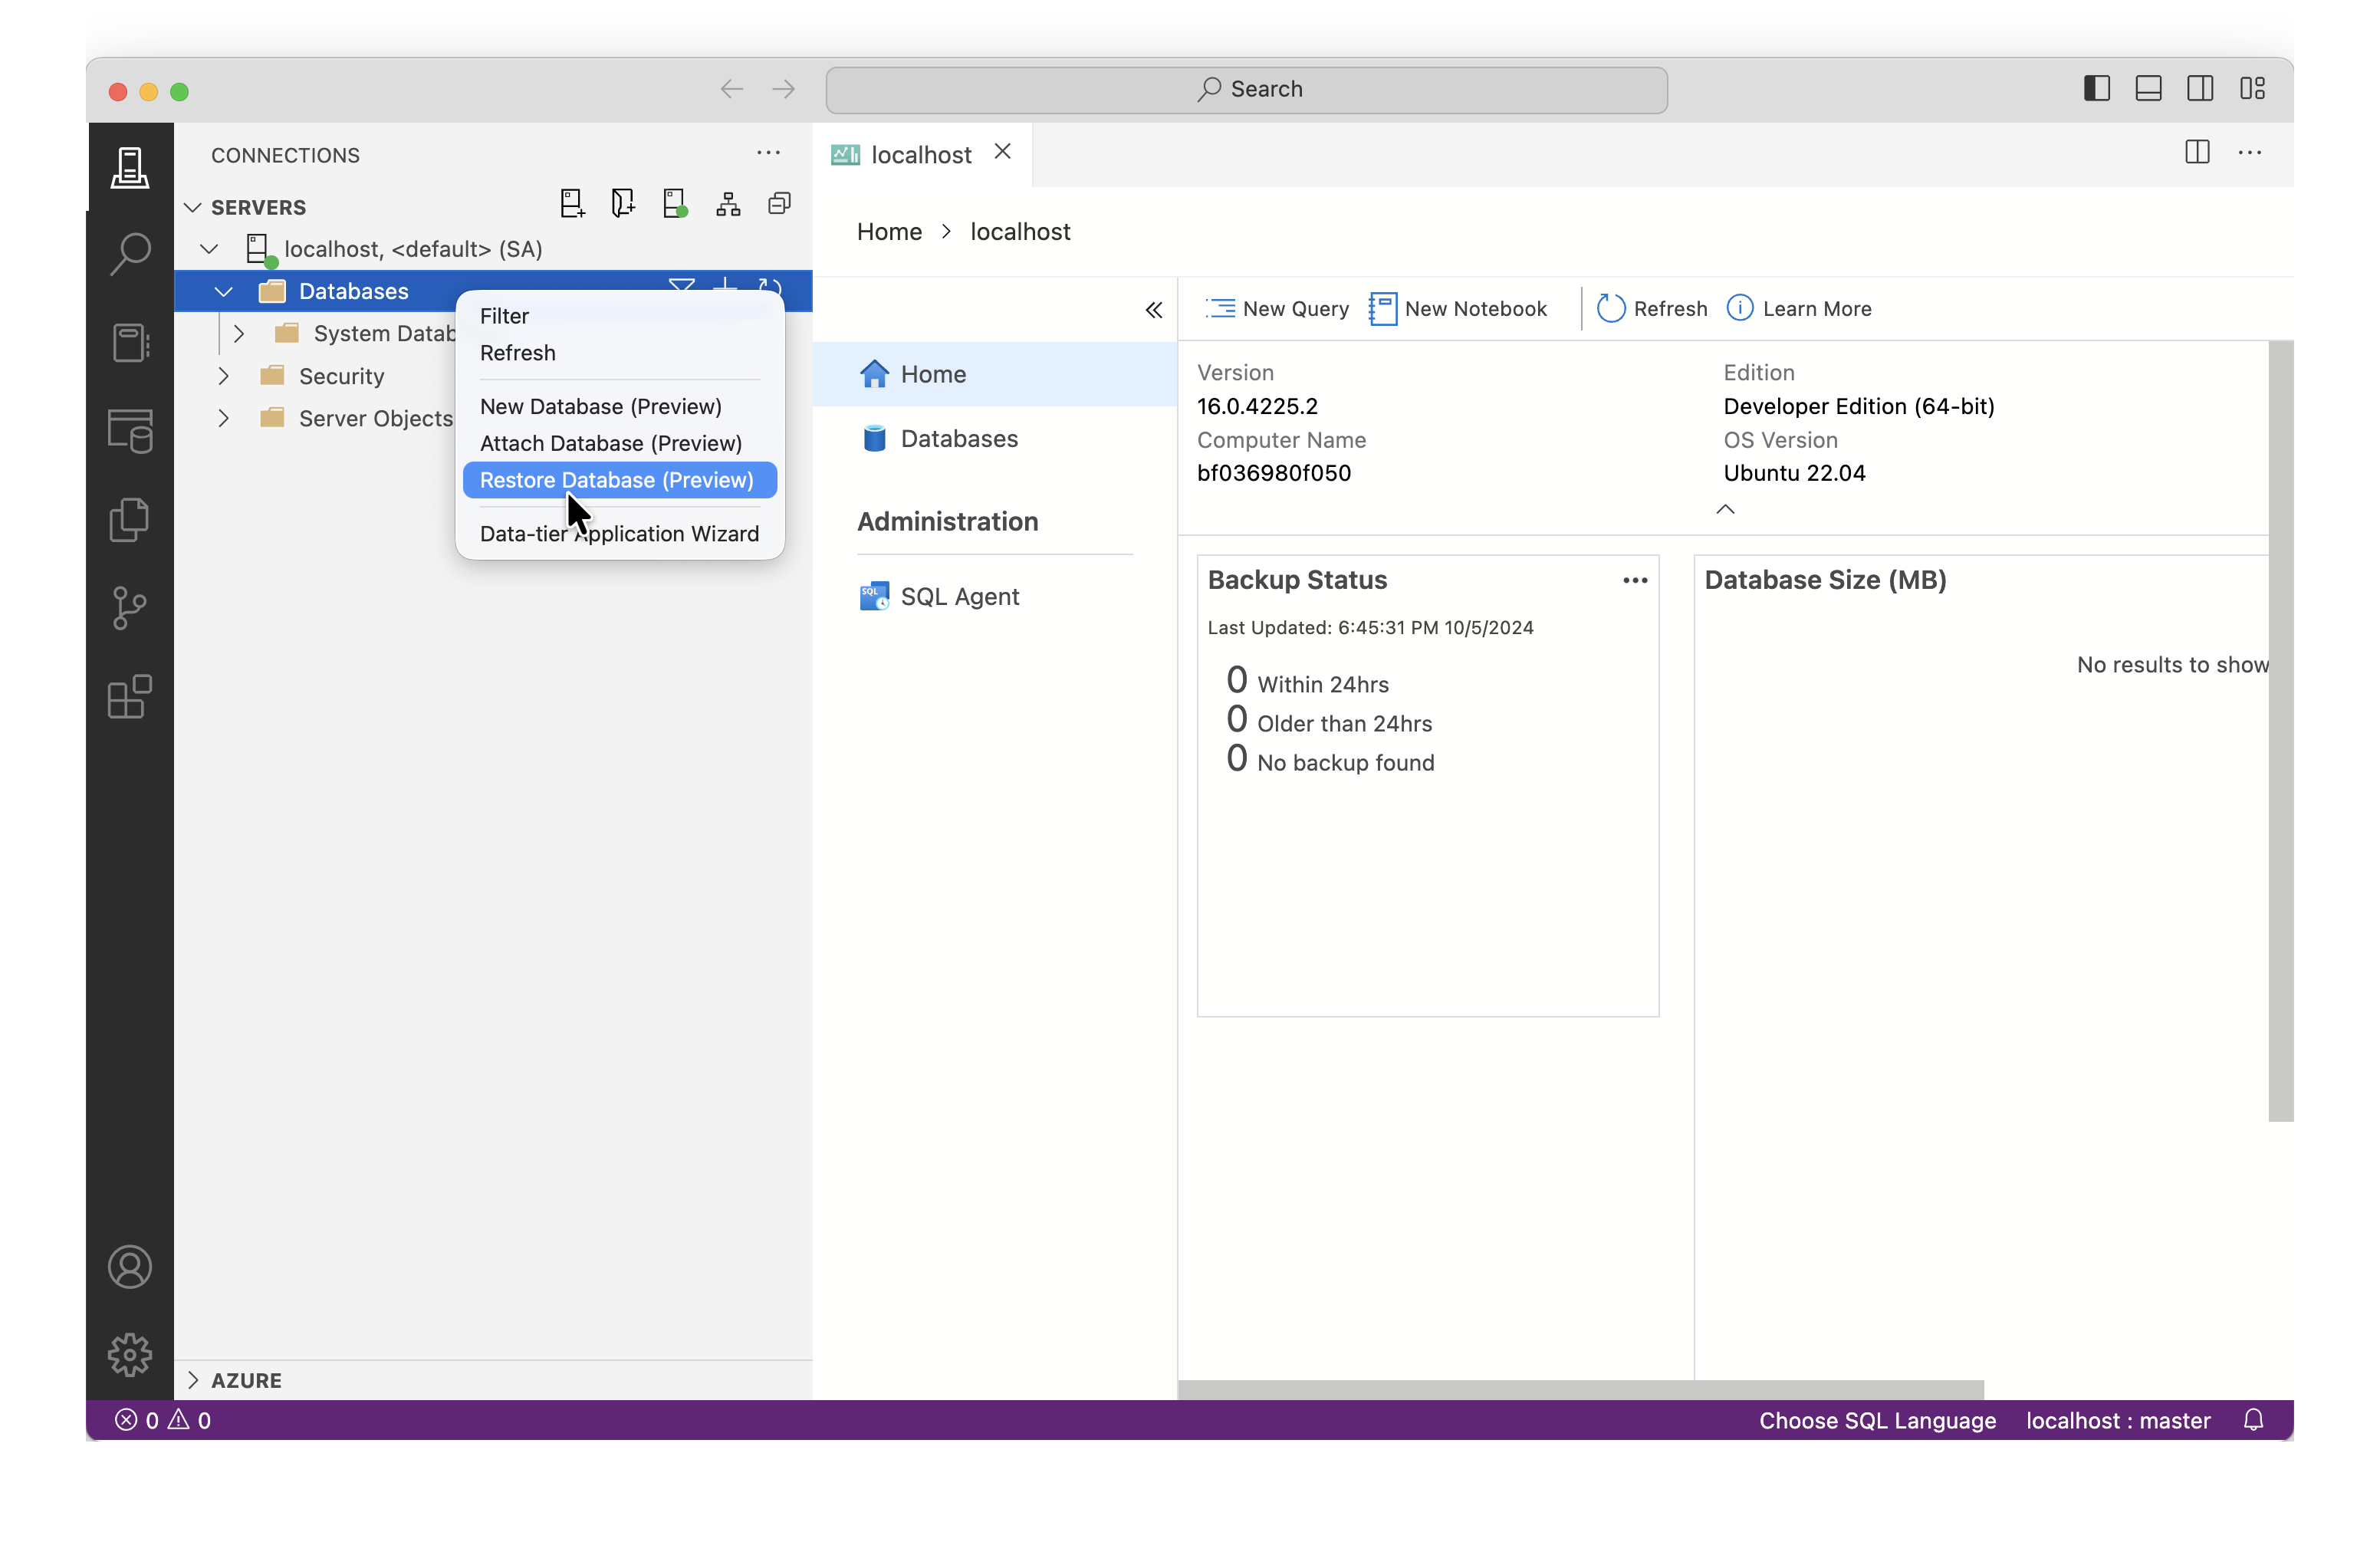Expand the Server Objects folder
The height and width of the screenshot is (1555, 2380).
223,418
